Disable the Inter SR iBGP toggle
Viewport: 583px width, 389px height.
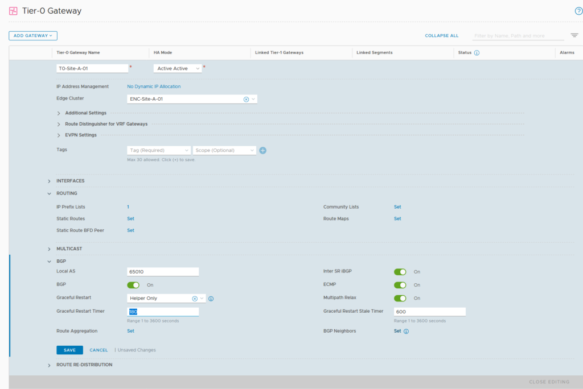[400, 272]
